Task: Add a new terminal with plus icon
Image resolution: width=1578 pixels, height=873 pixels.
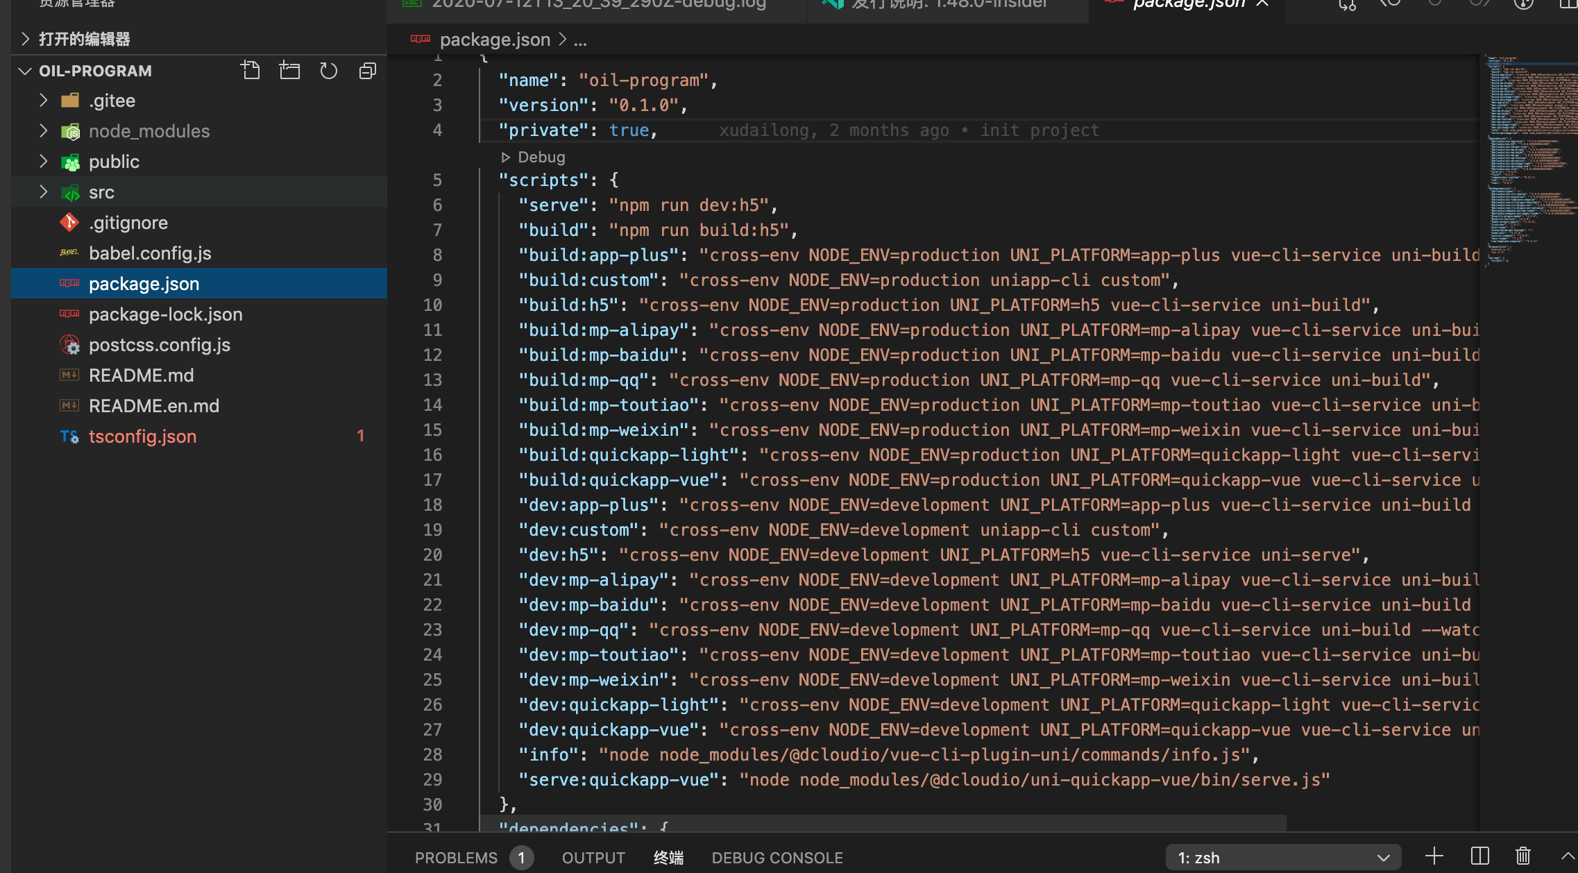Action: [1434, 856]
